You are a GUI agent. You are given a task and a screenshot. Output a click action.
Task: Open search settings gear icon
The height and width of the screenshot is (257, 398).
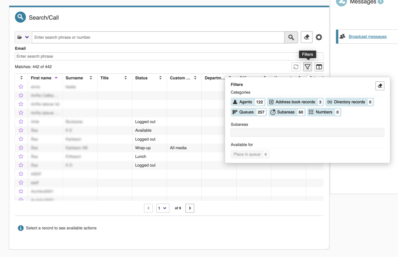(x=319, y=37)
